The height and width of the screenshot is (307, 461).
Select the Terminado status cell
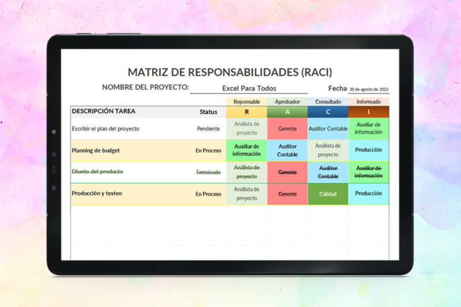(208, 172)
